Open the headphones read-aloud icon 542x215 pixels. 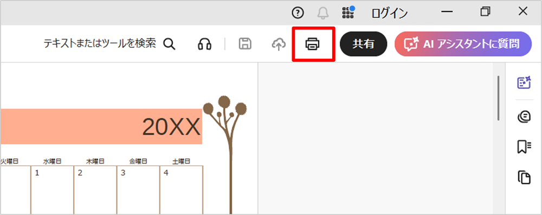204,44
